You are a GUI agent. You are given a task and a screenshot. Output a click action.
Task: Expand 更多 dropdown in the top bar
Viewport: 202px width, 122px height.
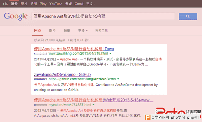pos(91,4)
